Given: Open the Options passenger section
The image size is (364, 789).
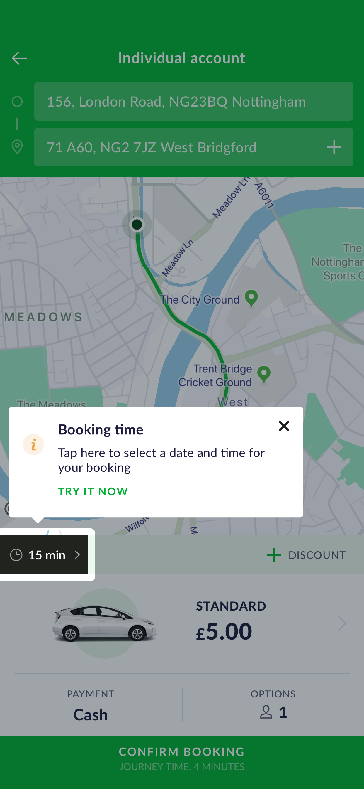Looking at the screenshot, I should tap(273, 705).
